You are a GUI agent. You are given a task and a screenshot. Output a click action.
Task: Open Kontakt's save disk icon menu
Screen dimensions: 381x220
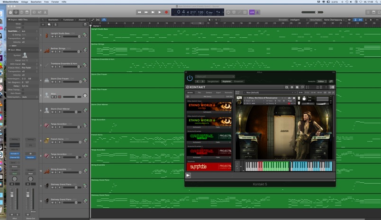pos(287,87)
